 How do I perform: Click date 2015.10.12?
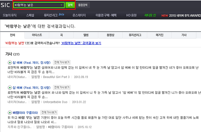pyautogui.click(x=85, y=127)
